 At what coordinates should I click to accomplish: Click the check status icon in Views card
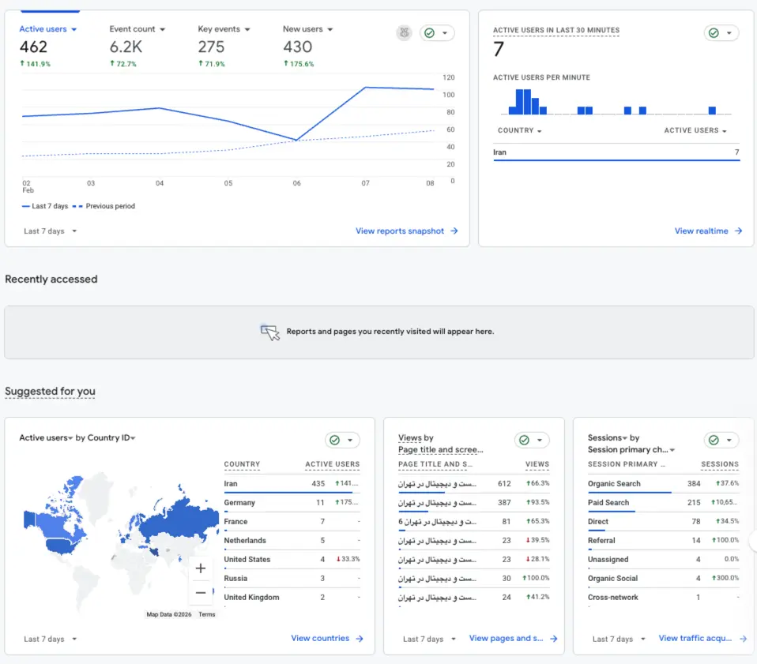[x=525, y=440]
